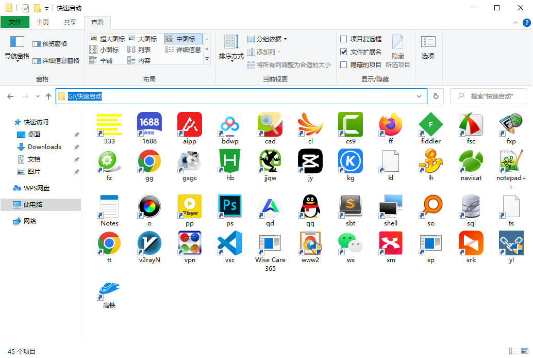Expand the 分组依据 dropdown
Viewport: 533px width, 358px height.
(267, 39)
